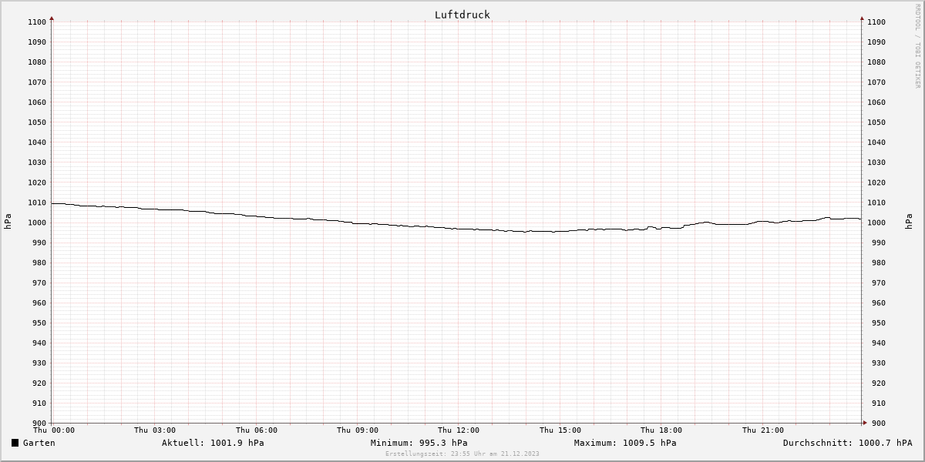Viewport: 925px width, 462px height.
Task: Click the 1100 label on right y-axis
Action: click(876, 22)
